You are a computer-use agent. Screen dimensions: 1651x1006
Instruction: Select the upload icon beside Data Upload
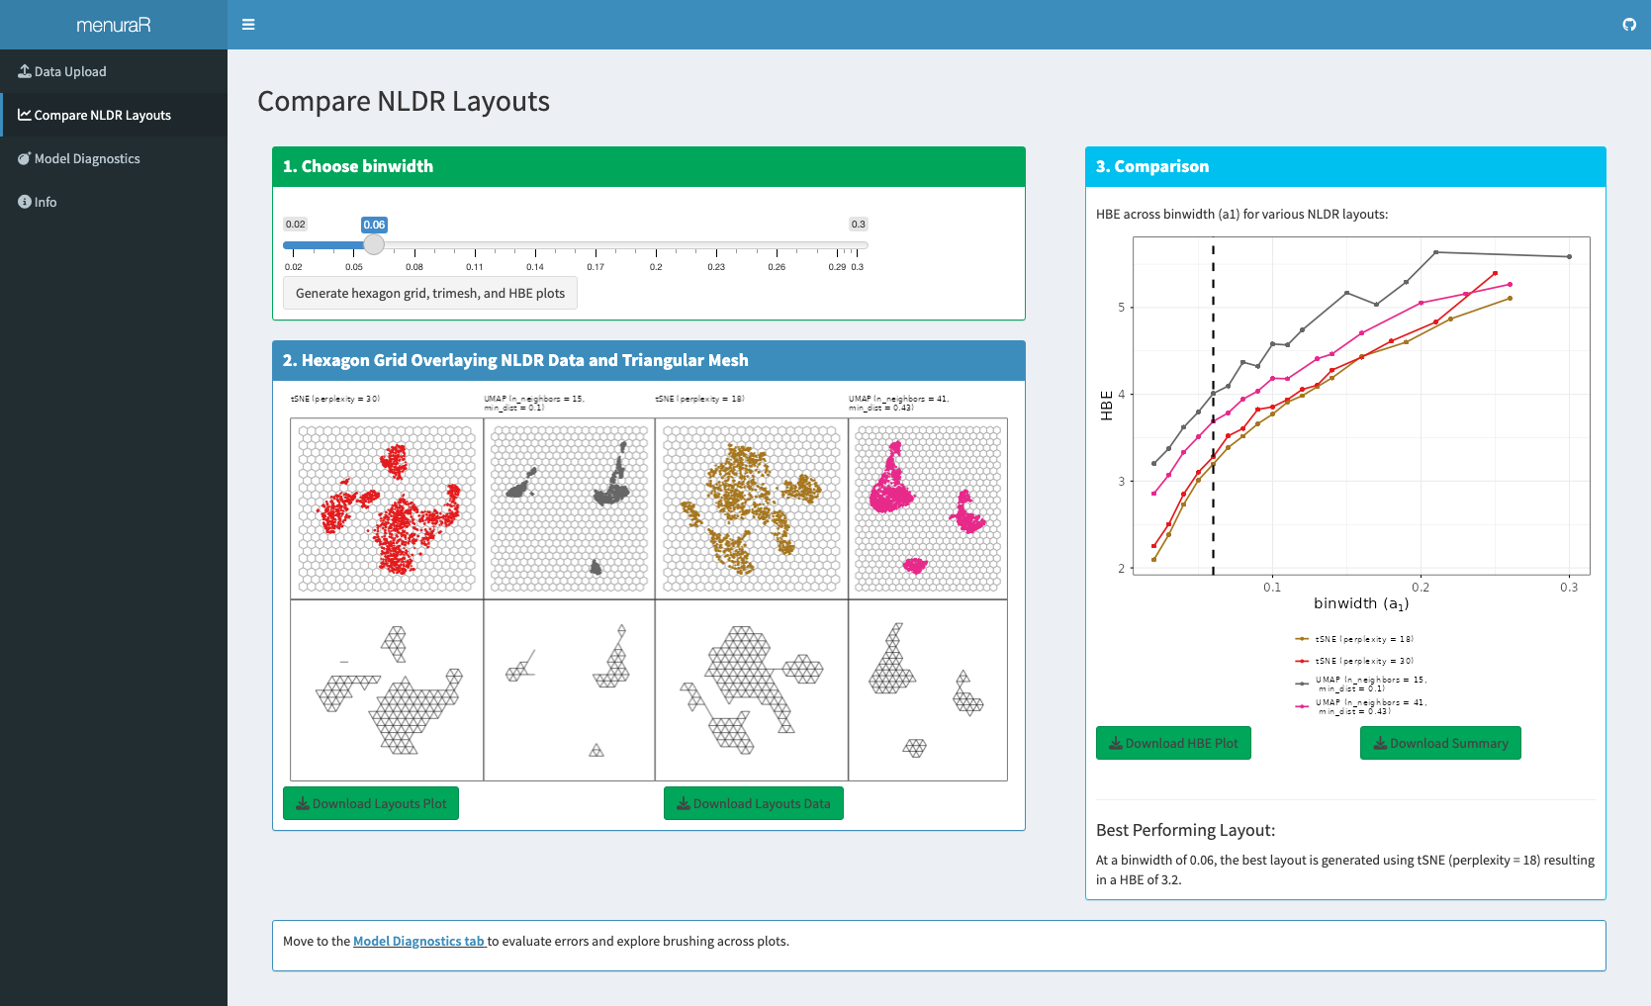[x=24, y=70]
